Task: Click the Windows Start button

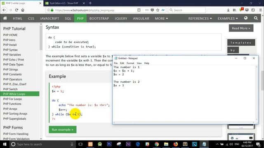Action: (x=5, y=144)
